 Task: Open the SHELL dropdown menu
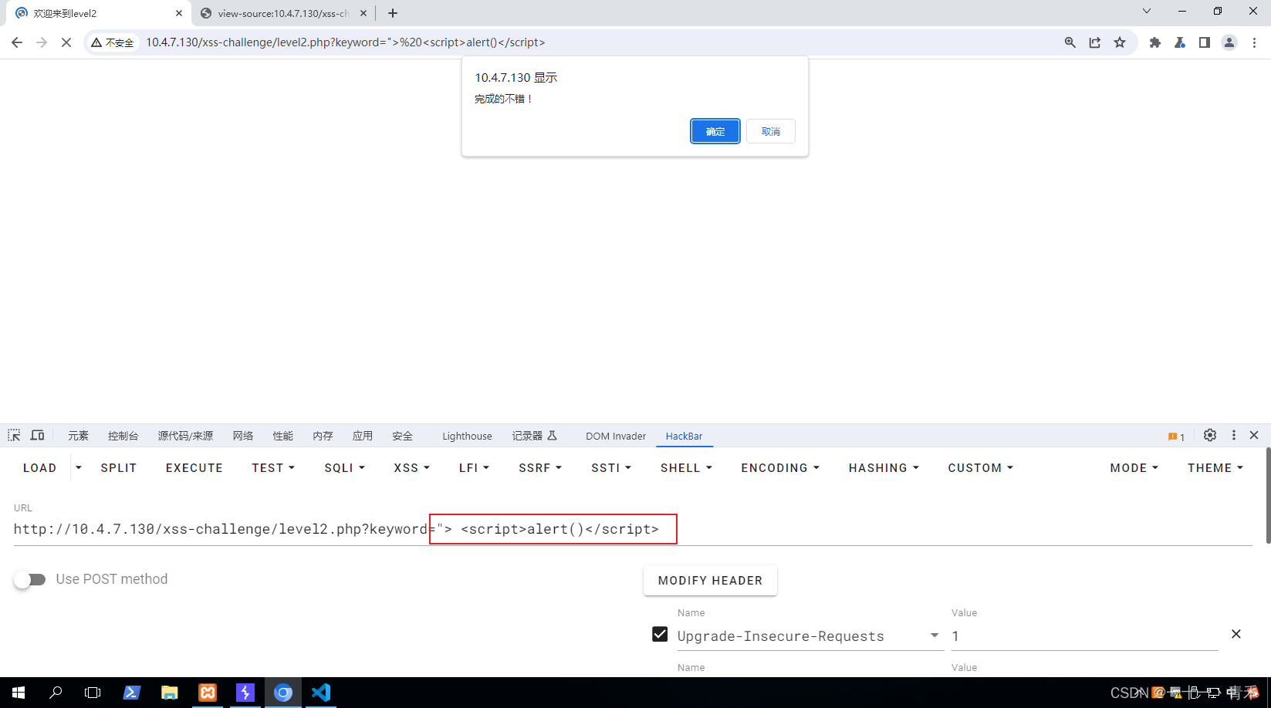coord(686,468)
